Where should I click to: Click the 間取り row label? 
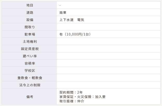(30, 27)
